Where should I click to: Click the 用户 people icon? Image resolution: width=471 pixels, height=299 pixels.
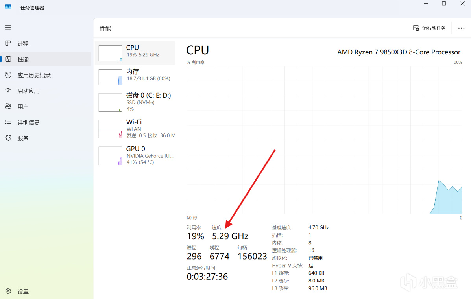[x=8, y=106]
